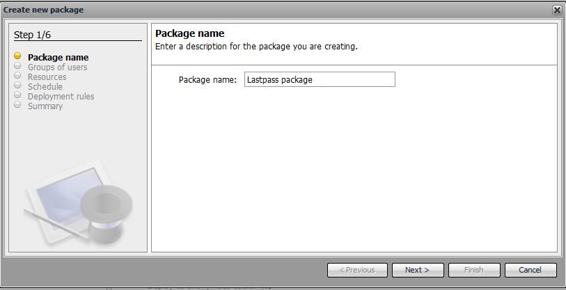Click the gray bullet beside Schedule step
This screenshot has width=566, height=290.
18,86
